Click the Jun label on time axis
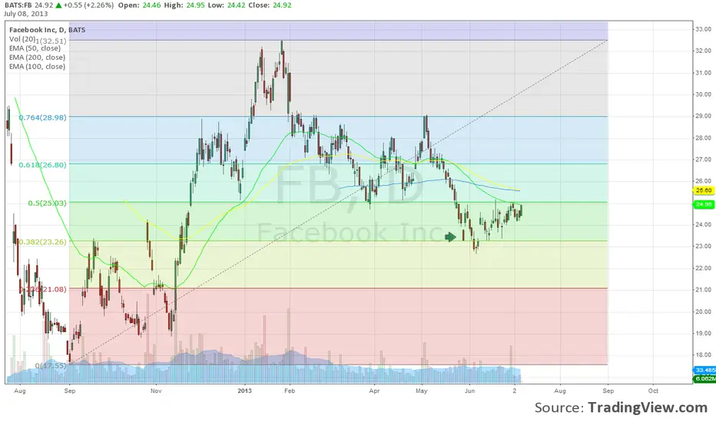The height and width of the screenshot is (422, 716). click(469, 391)
